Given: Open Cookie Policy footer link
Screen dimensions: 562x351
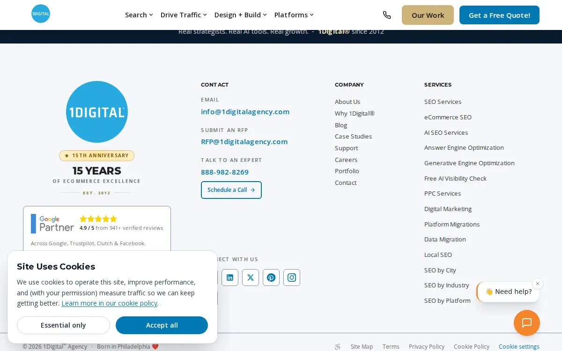Looking at the screenshot, I should (x=472, y=347).
